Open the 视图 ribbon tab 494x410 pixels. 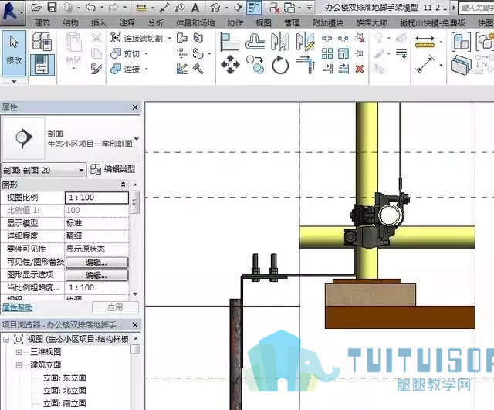[263, 22]
